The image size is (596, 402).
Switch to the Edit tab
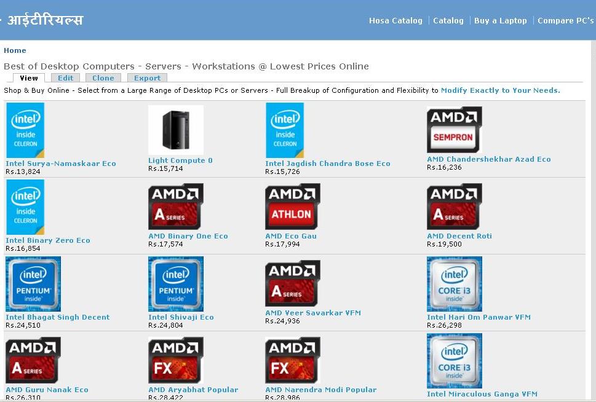65,78
